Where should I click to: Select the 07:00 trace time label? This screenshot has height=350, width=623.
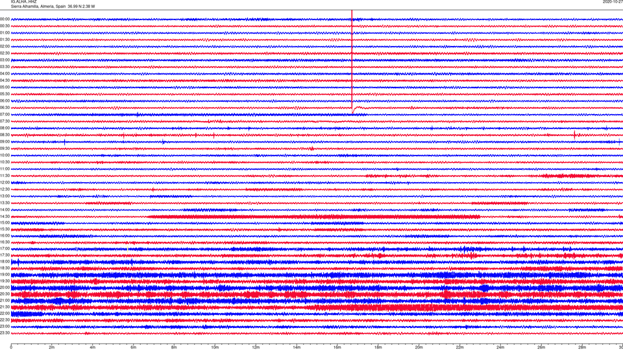[x=5, y=114]
